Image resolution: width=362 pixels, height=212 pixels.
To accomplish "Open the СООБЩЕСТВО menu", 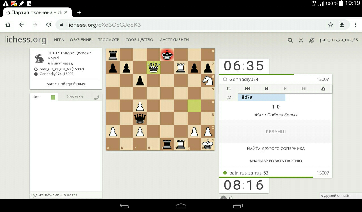I will (x=139, y=40).
